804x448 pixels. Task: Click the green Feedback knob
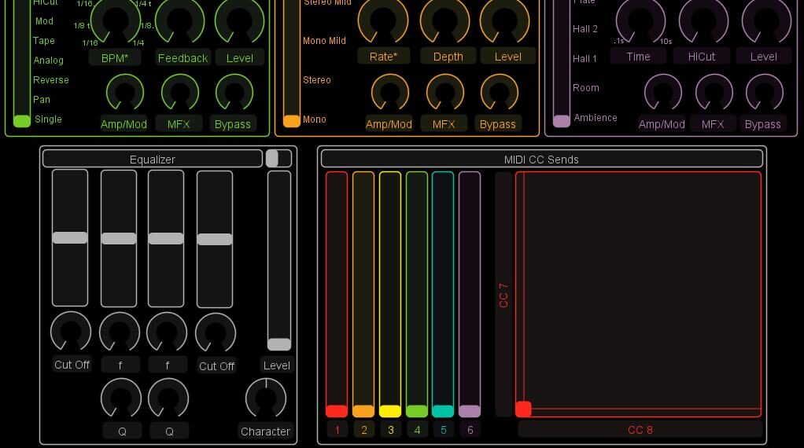(180, 20)
